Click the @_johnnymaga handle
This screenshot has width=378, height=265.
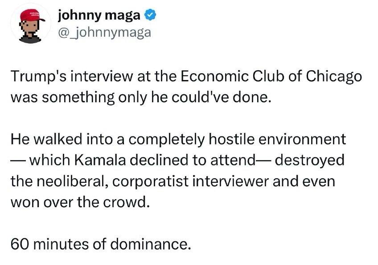[x=105, y=32]
